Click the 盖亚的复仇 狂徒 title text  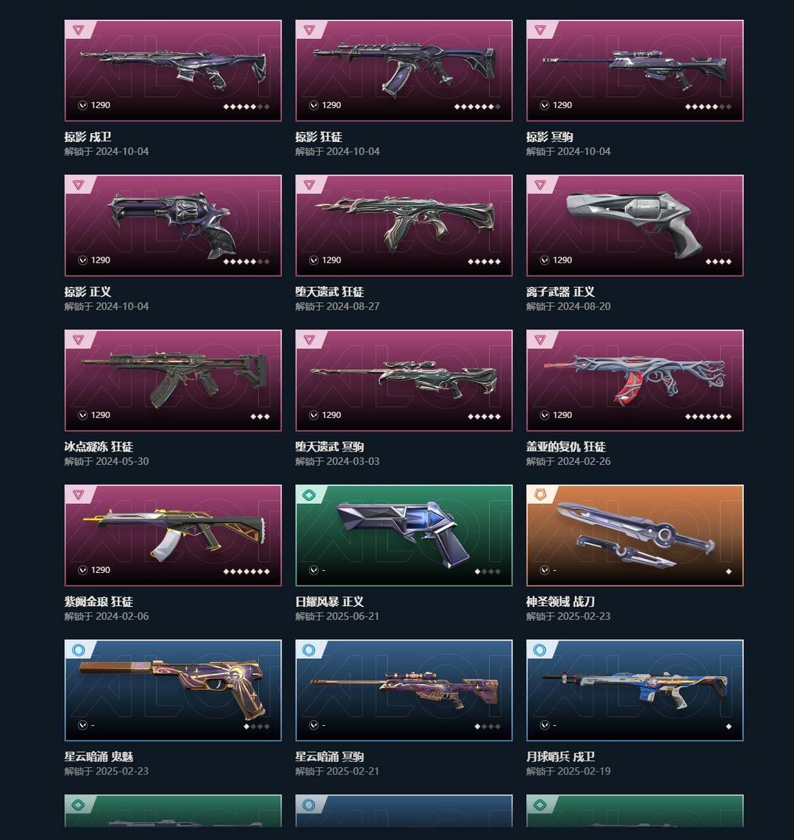566,446
